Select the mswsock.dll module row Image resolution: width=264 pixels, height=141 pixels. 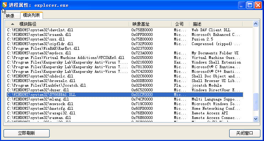pyautogui.click(x=125, y=104)
